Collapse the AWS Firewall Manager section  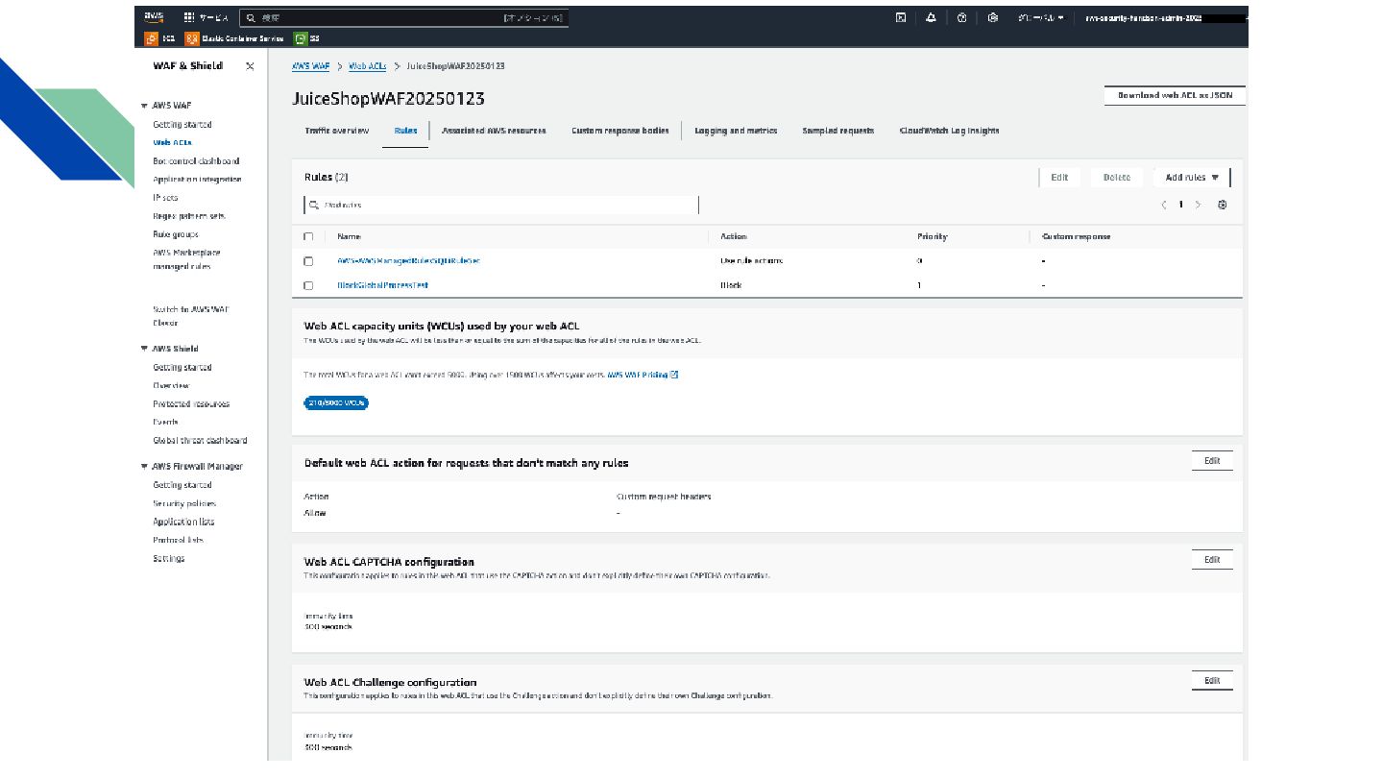tap(144, 467)
